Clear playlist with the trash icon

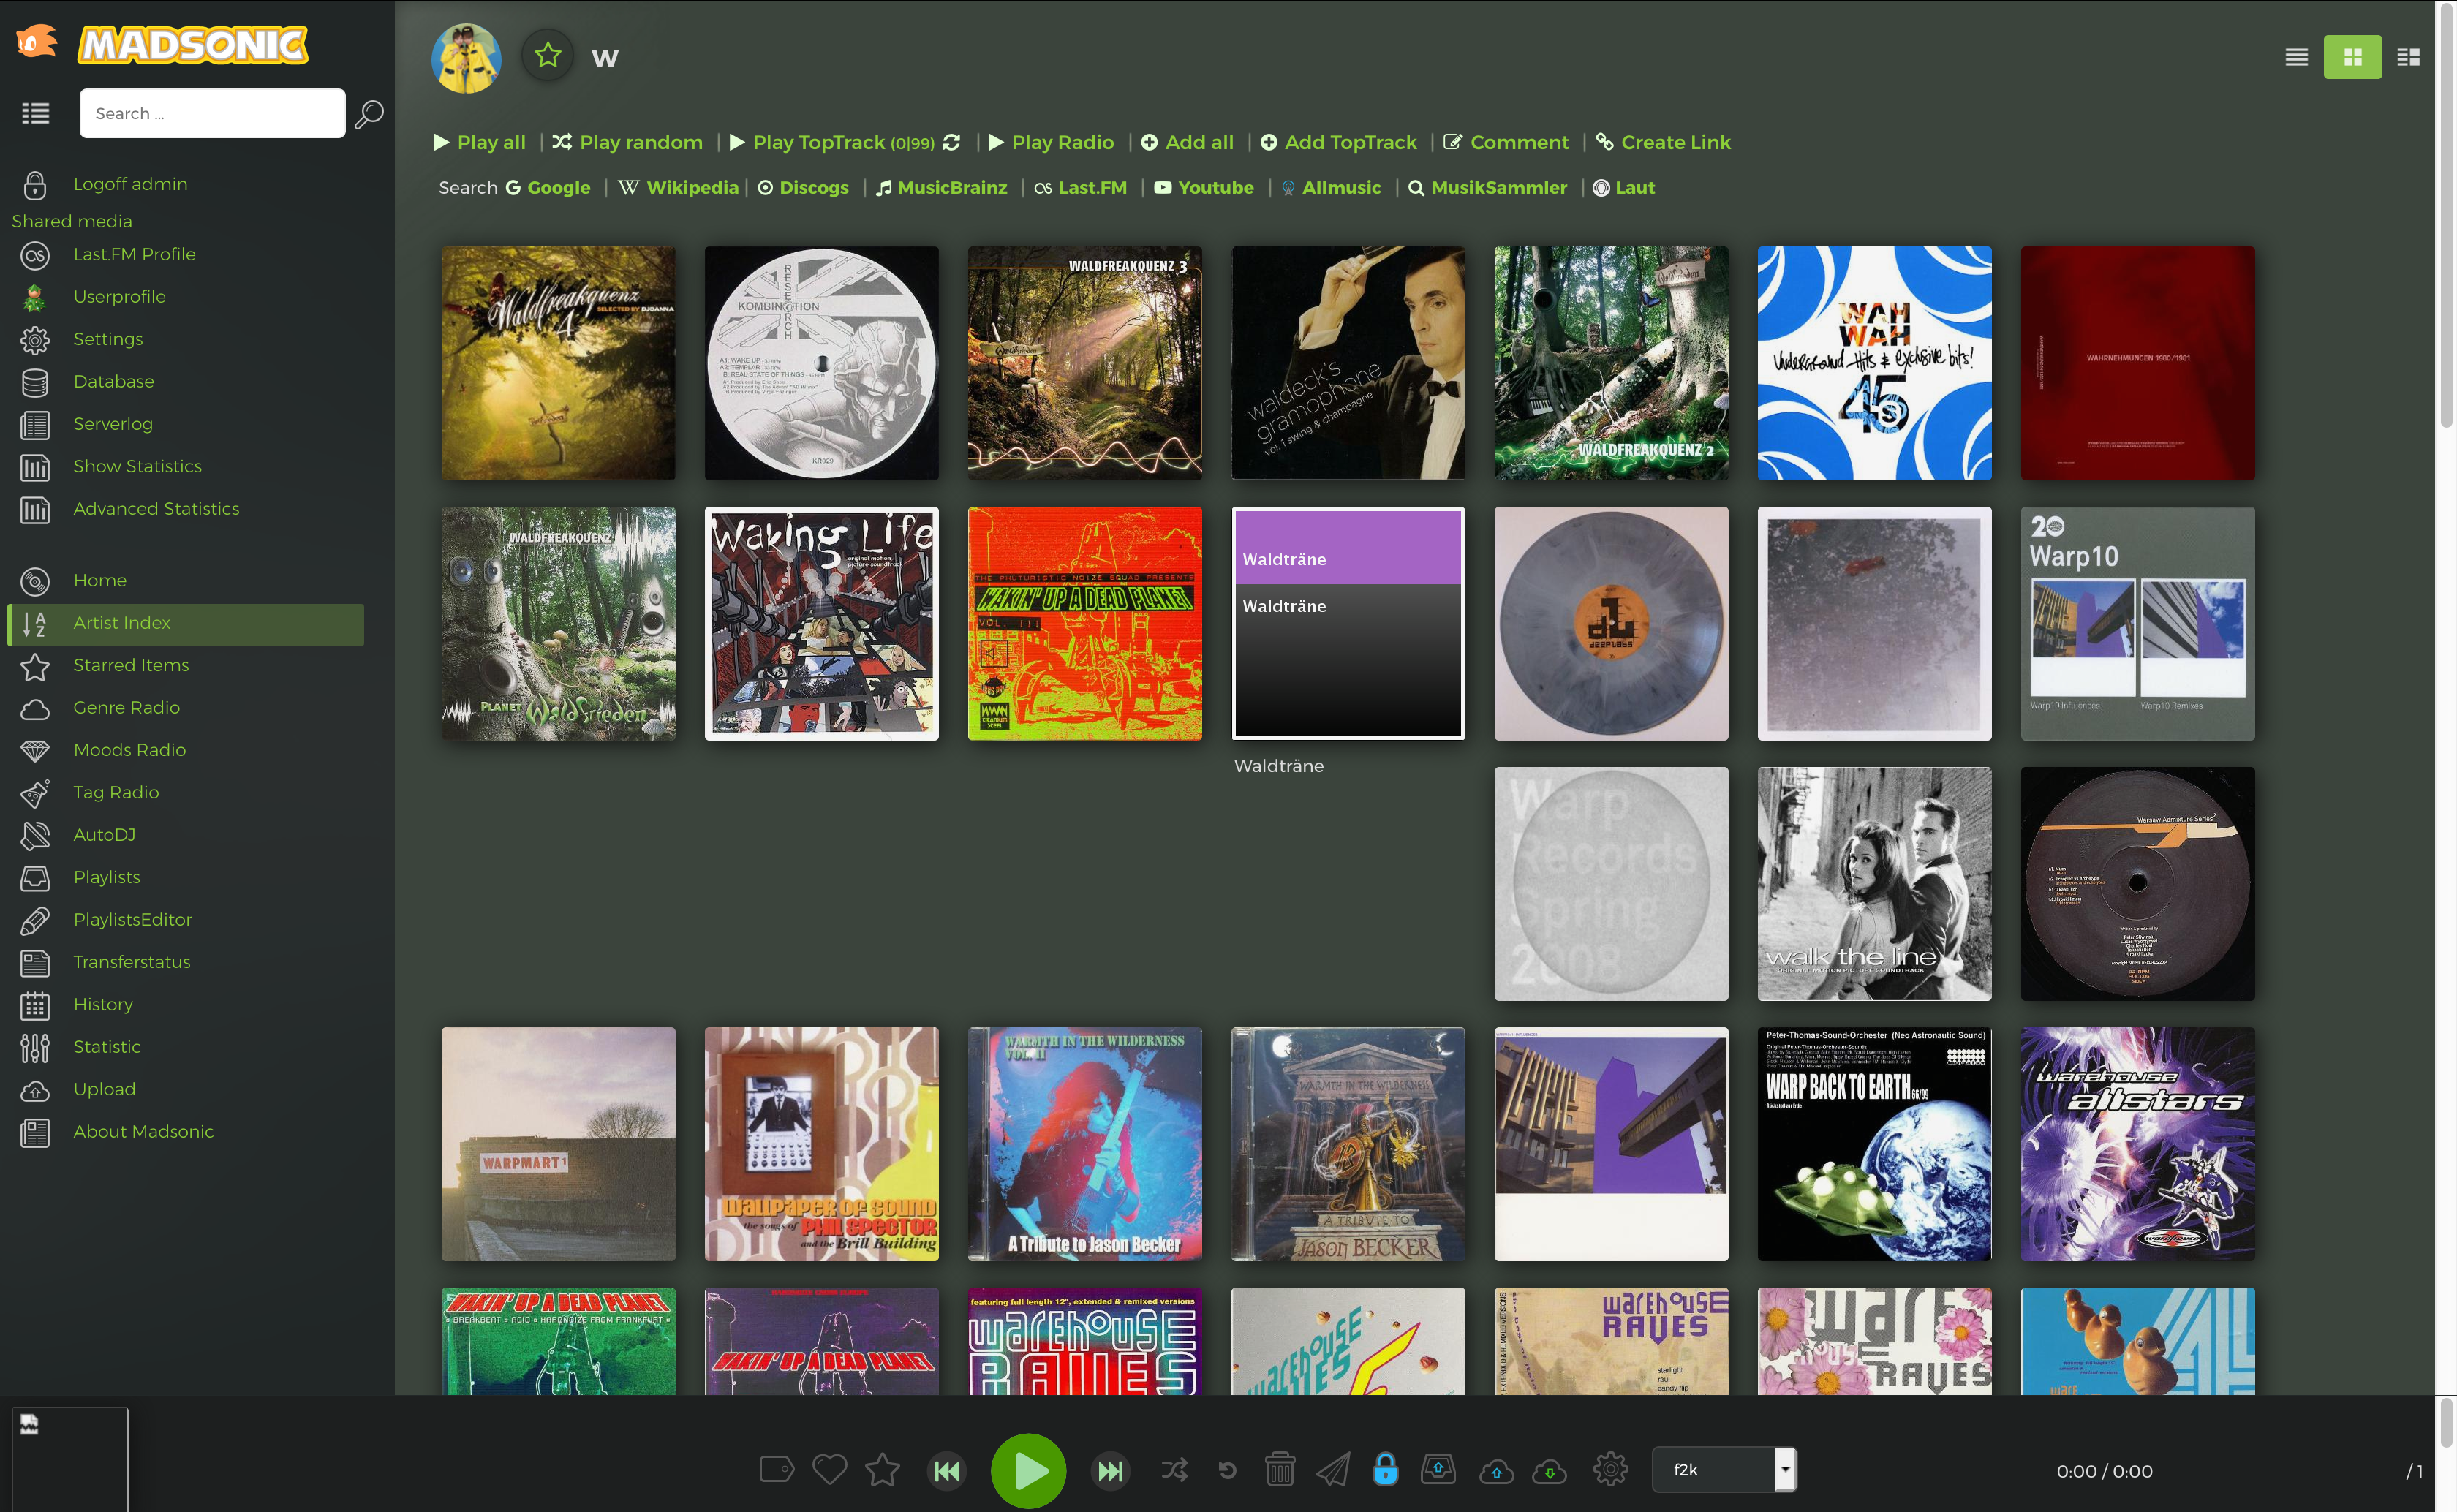click(x=1280, y=1470)
